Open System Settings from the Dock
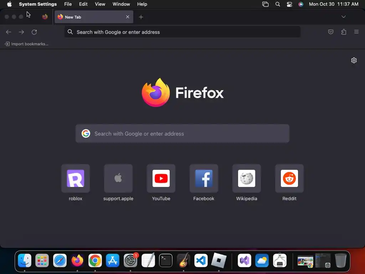365x274 pixels. point(130,260)
